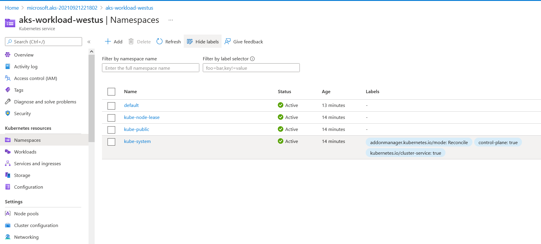
Task: Collapse the sidebar with double chevron
Action: pos(89,42)
